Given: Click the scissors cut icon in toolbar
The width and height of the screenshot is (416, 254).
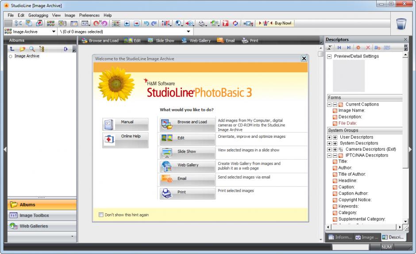Looking at the screenshot, I should tap(18, 23).
